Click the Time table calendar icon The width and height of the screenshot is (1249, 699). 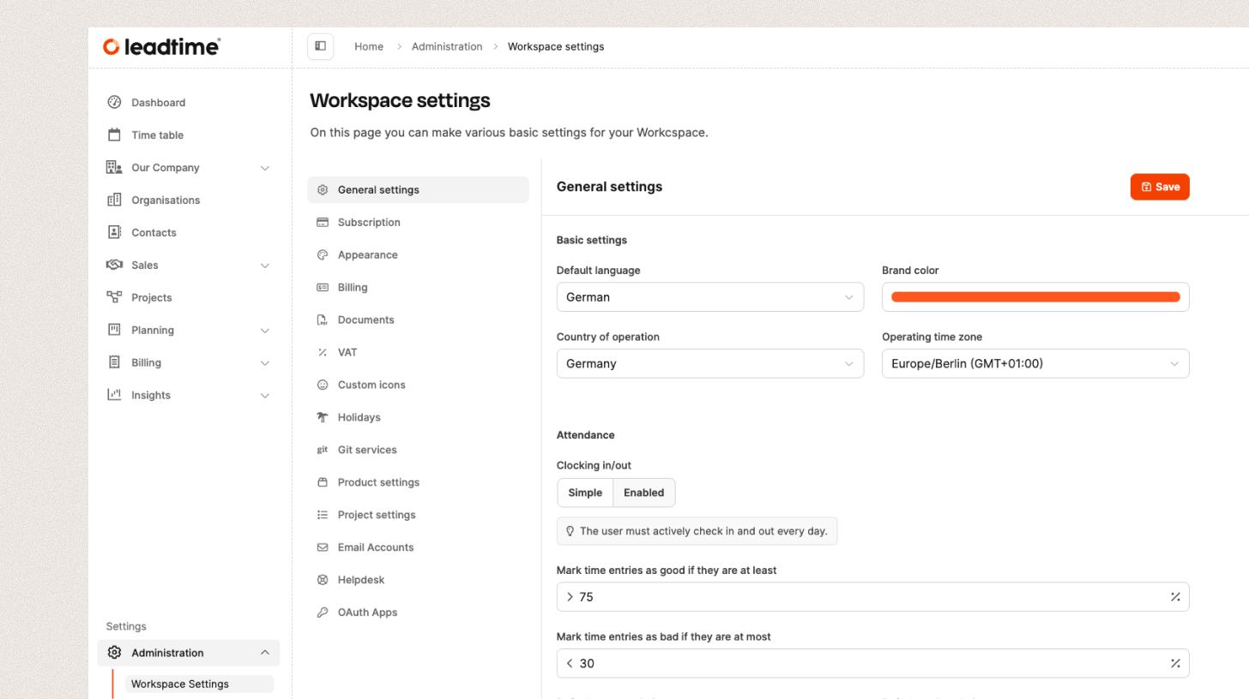point(114,135)
